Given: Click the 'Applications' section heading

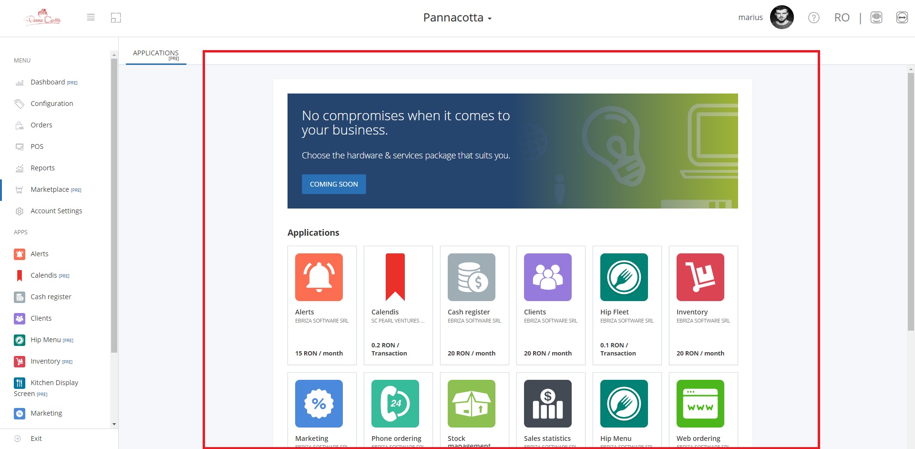Looking at the screenshot, I should tap(313, 232).
